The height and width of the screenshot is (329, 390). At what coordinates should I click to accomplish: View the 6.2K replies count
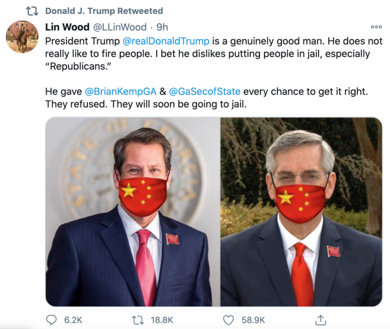(73, 320)
